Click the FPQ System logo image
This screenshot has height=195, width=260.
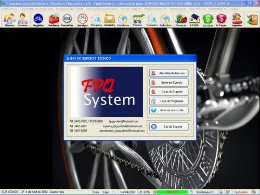click(107, 92)
